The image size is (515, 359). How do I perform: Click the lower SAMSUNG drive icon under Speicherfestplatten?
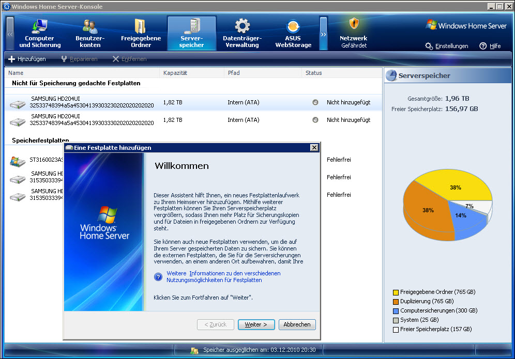18,197
